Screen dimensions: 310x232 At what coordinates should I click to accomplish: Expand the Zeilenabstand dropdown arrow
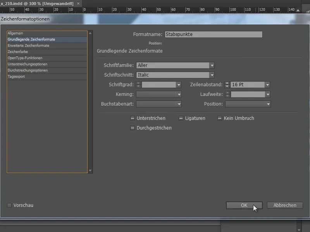pos(267,85)
